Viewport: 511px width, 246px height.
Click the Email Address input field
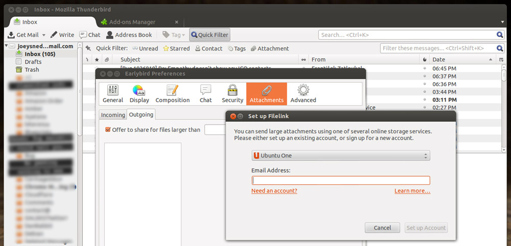[x=341, y=180]
